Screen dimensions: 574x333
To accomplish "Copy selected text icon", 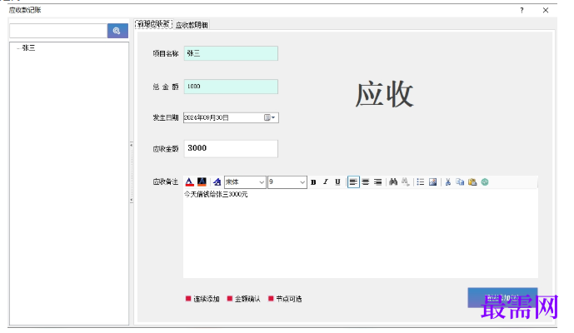I will 460,181.
